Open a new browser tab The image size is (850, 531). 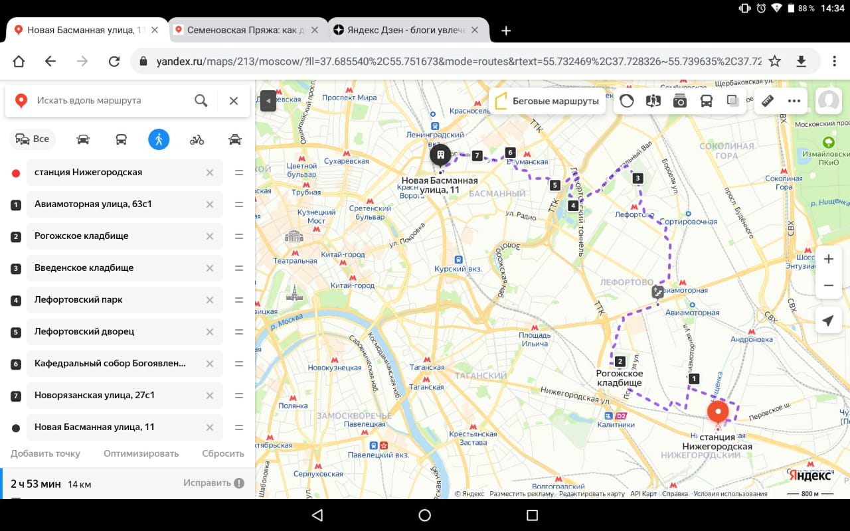pos(506,31)
